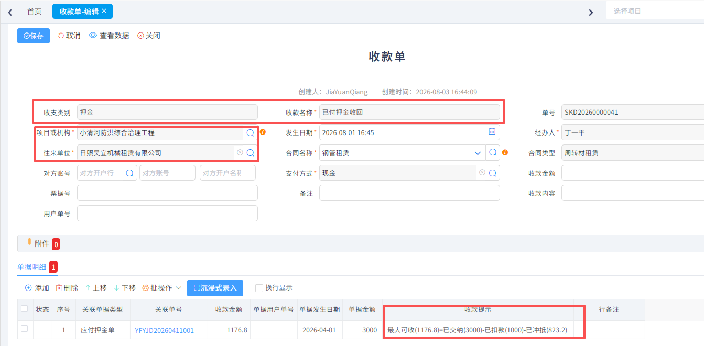Image resolution: width=704 pixels, height=346 pixels.
Task: Click 下移 to move row down
Action: click(x=125, y=288)
